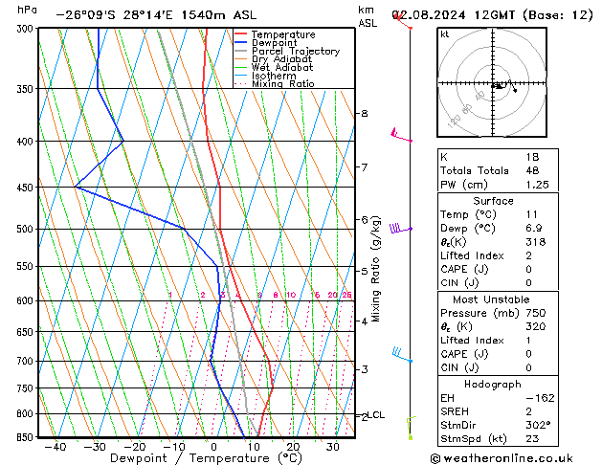
Task: Click the Hodograph section heading
Action: coord(493,384)
